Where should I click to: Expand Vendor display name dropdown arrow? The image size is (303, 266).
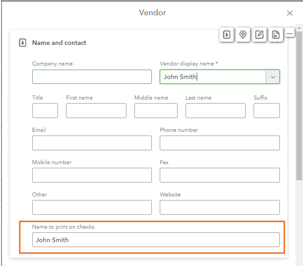pyautogui.click(x=272, y=77)
